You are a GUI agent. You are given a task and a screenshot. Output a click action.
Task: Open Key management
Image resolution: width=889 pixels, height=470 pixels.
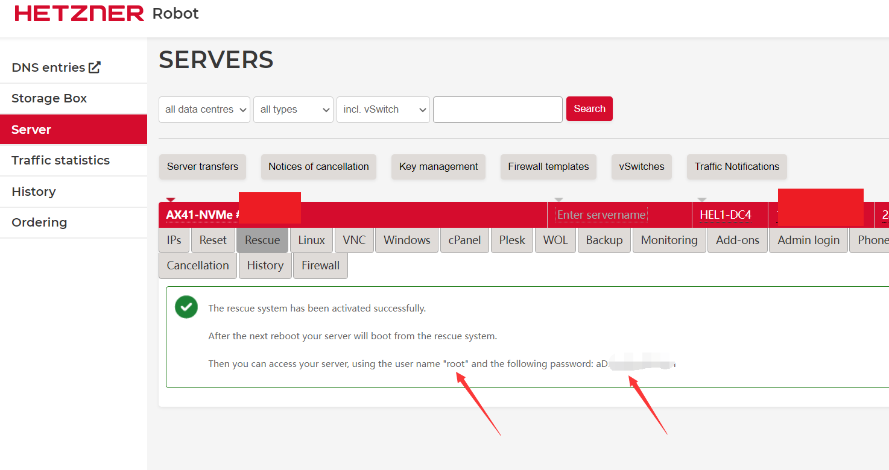(438, 167)
